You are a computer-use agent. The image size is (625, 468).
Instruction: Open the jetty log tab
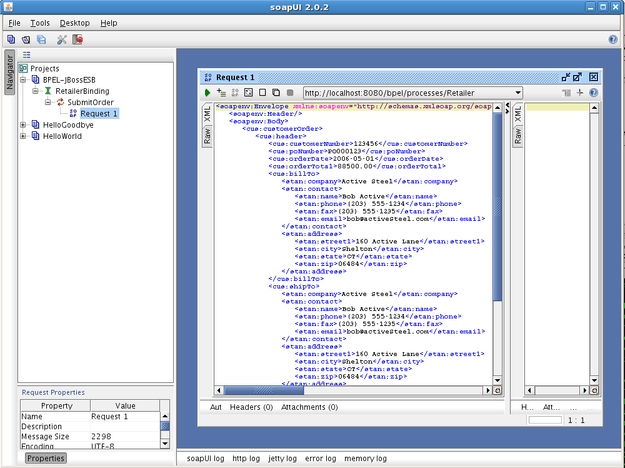tap(282, 459)
